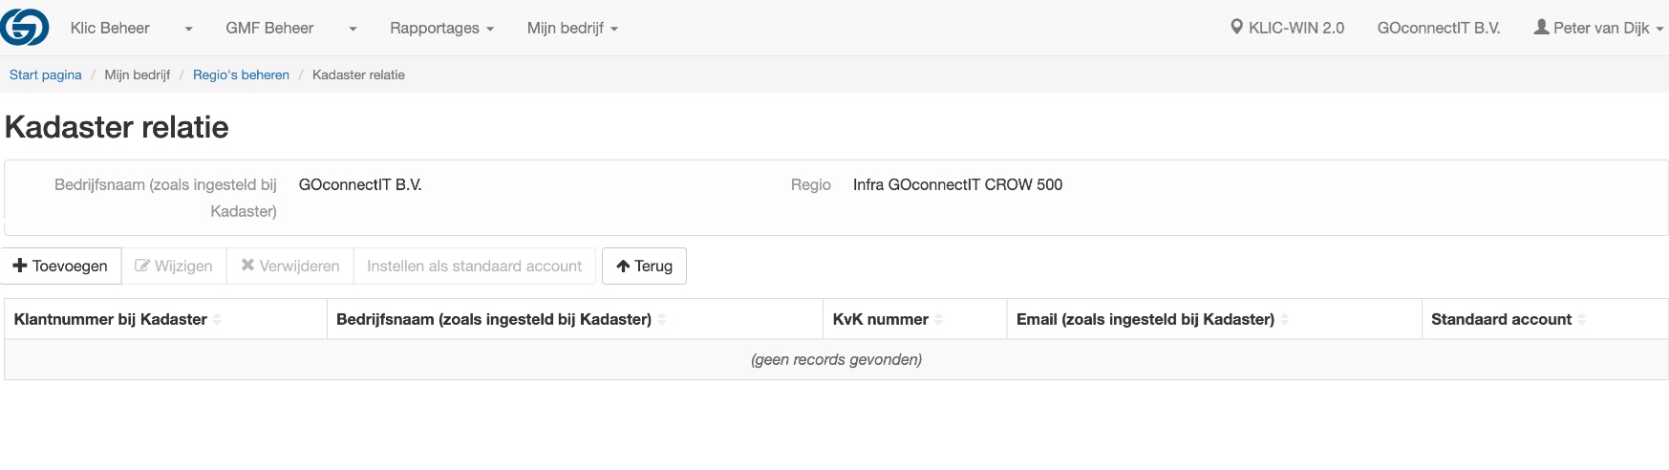Image resolution: width=1669 pixels, height=470 pixels.
Task: Expand the GMF Beheer dropdown arrow
Action: pyautogui.click(x=353, y=29)
